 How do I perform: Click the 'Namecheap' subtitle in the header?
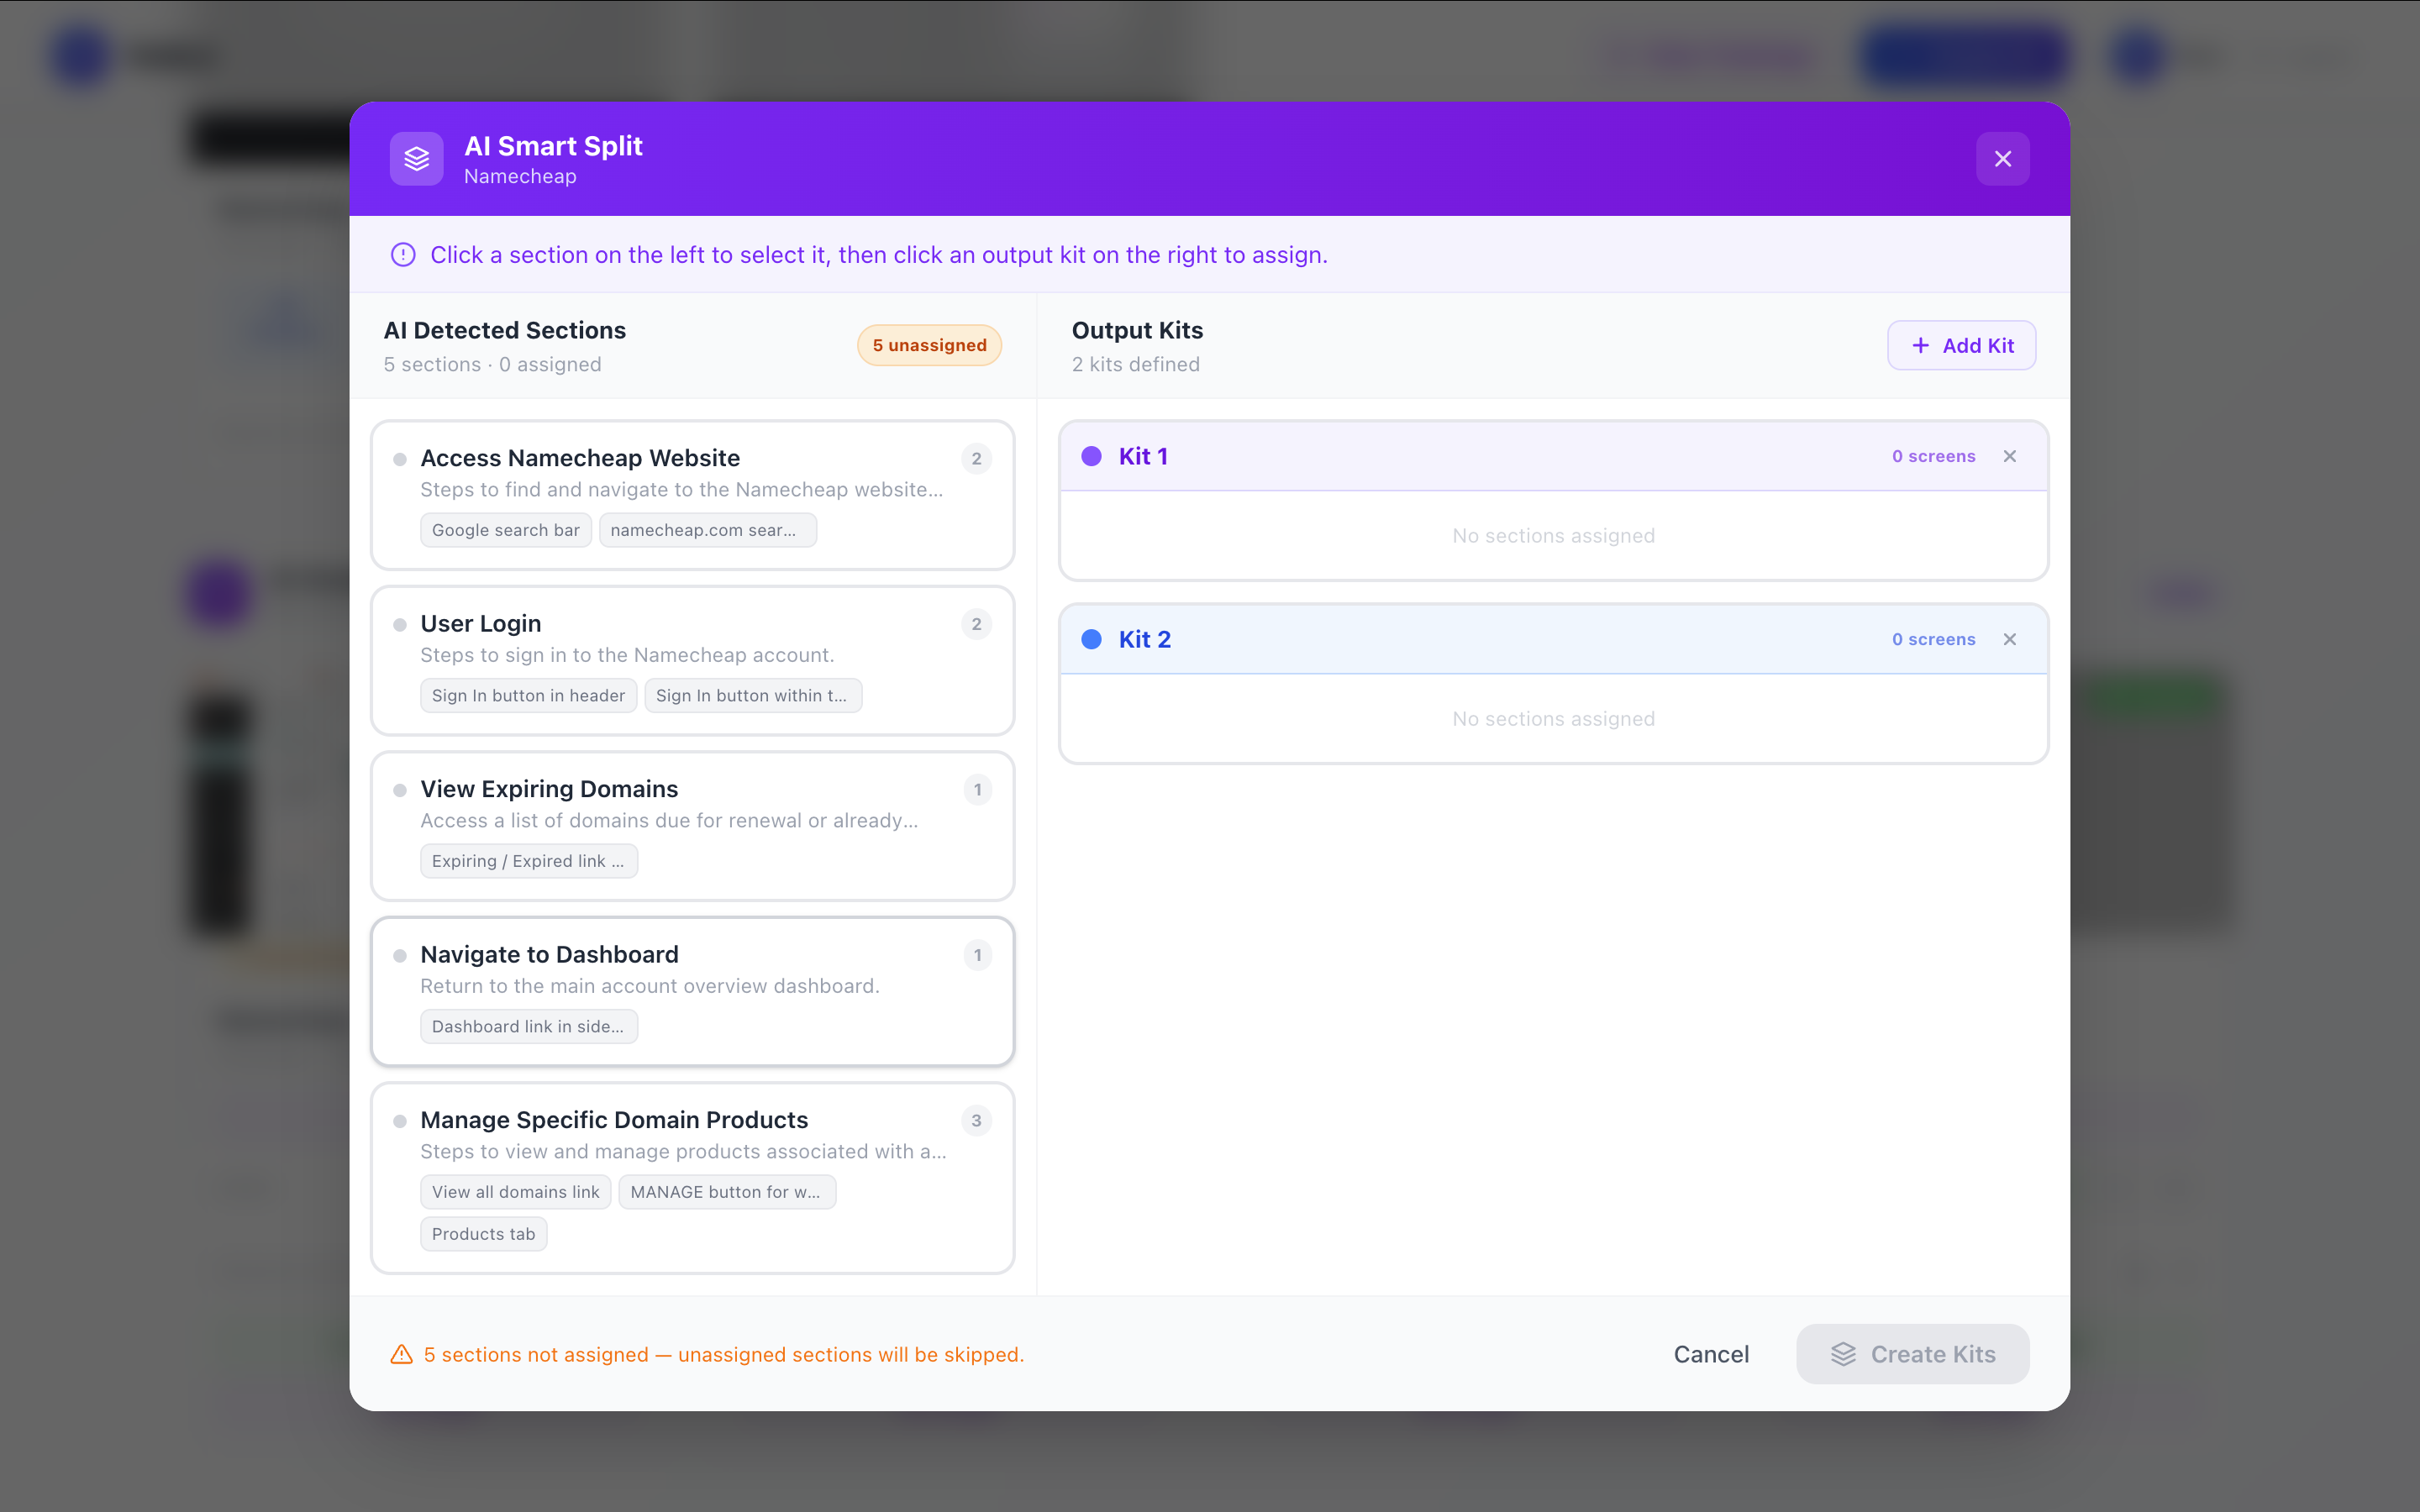pyautogui.click(x=520, y=176)
